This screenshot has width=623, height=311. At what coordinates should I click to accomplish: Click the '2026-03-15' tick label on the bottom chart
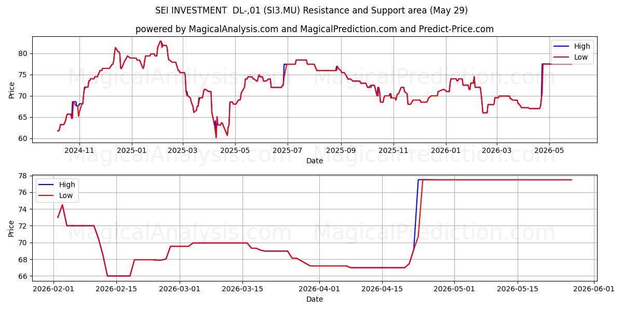(242, 289)
